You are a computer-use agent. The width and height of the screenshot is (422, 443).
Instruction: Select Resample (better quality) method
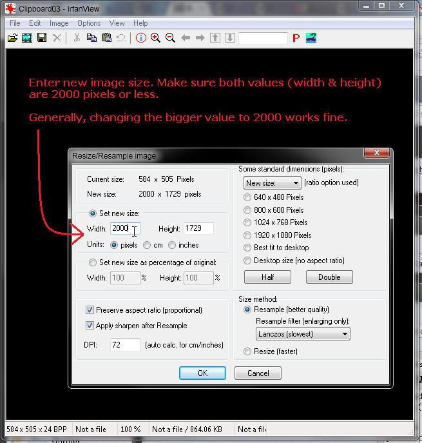(247, 310)
